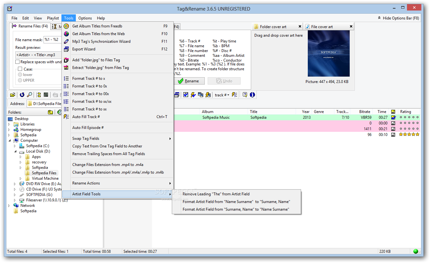This screenshot has width=430, height=263.
Task: Enable the Case checkbox
Action: tap(20, 69)
